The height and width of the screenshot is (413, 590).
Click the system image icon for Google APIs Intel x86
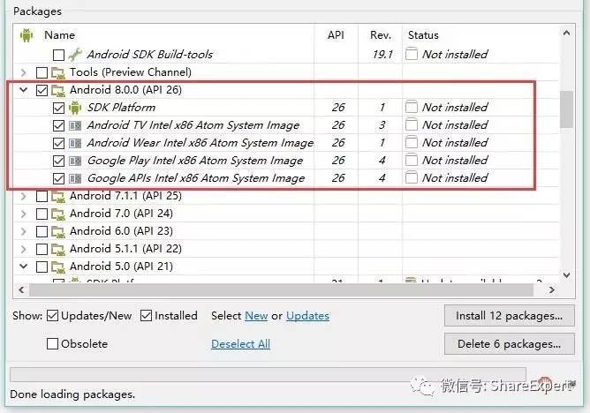[75, 178]
